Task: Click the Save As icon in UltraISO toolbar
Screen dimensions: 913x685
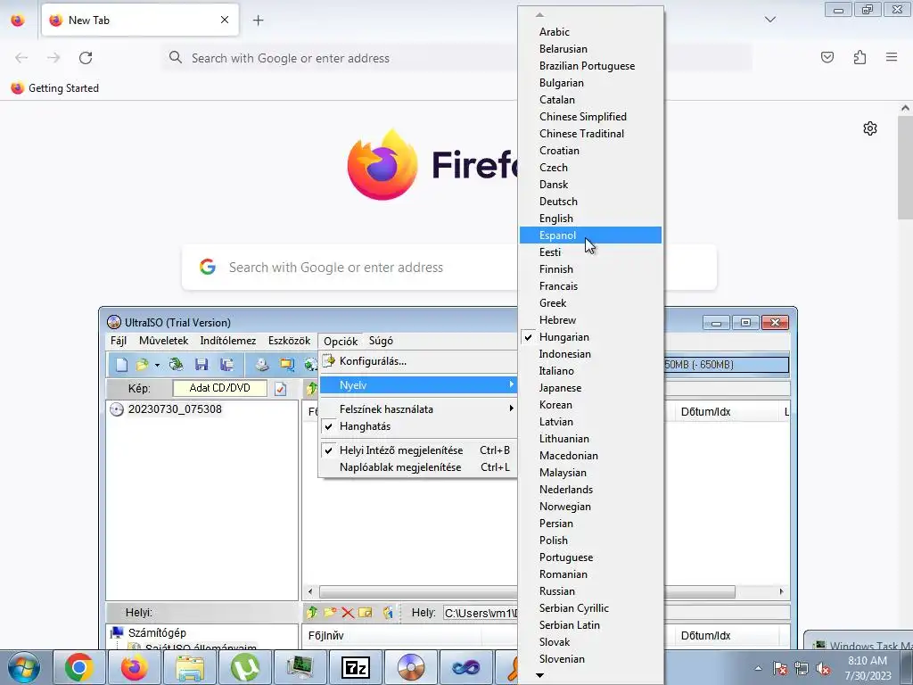Action: click(227, 365)
